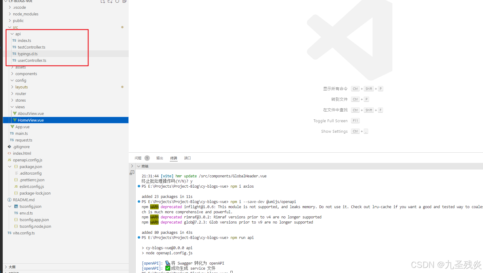Collapse all folders using the explorer header icon
Viewport: 483px width, 273px height.
pyautogui.click(x=124, y=1)
